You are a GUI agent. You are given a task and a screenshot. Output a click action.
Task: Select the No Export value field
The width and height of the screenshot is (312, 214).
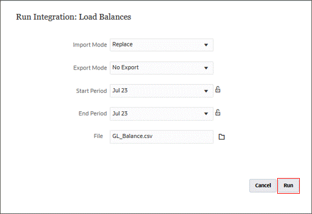click(162, 68)
